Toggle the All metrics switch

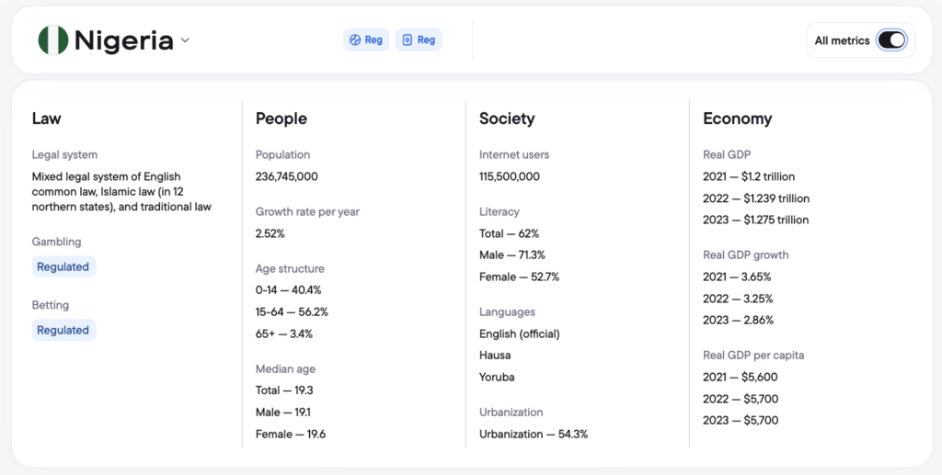point(890,40)
